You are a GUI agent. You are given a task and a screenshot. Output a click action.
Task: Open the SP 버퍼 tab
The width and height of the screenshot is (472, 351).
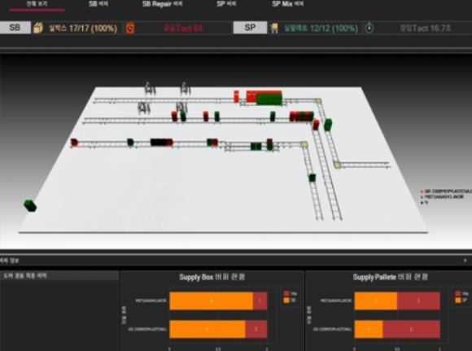coord(226,4)
